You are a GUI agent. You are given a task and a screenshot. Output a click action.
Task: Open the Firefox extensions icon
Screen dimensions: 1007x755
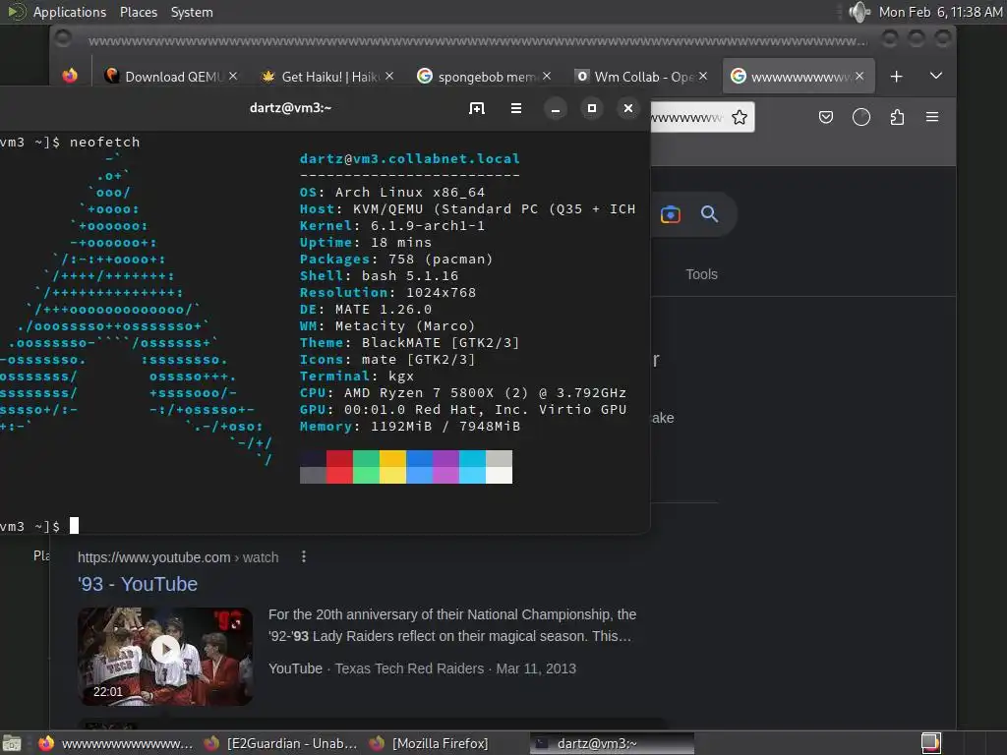coord(897,117)
